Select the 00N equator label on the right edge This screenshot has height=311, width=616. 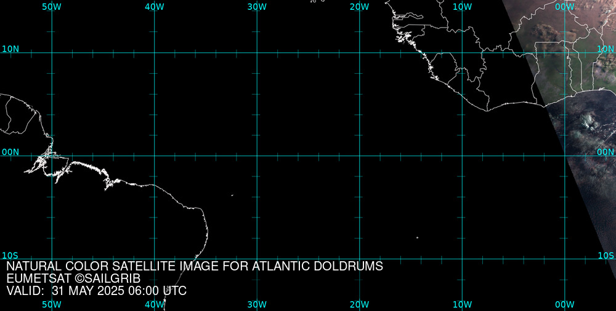(606, 152)
